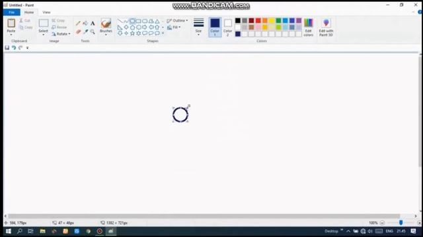Choose the Six-point star shape
The image size is (423, 237).
click(139, 34)
